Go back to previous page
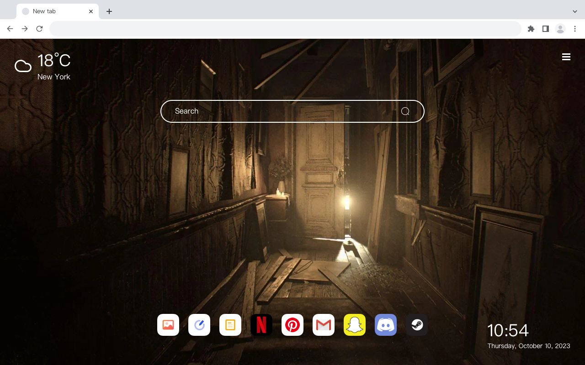Image resolution: width=585 pixels, height=365 pixels. tap(10, 29)
